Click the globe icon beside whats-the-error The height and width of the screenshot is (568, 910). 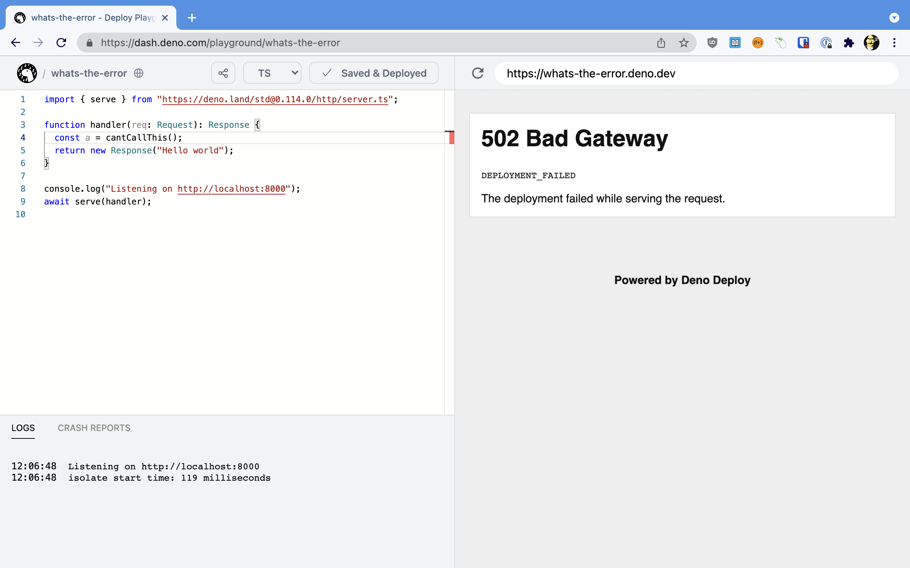click(x=138, y=73)
